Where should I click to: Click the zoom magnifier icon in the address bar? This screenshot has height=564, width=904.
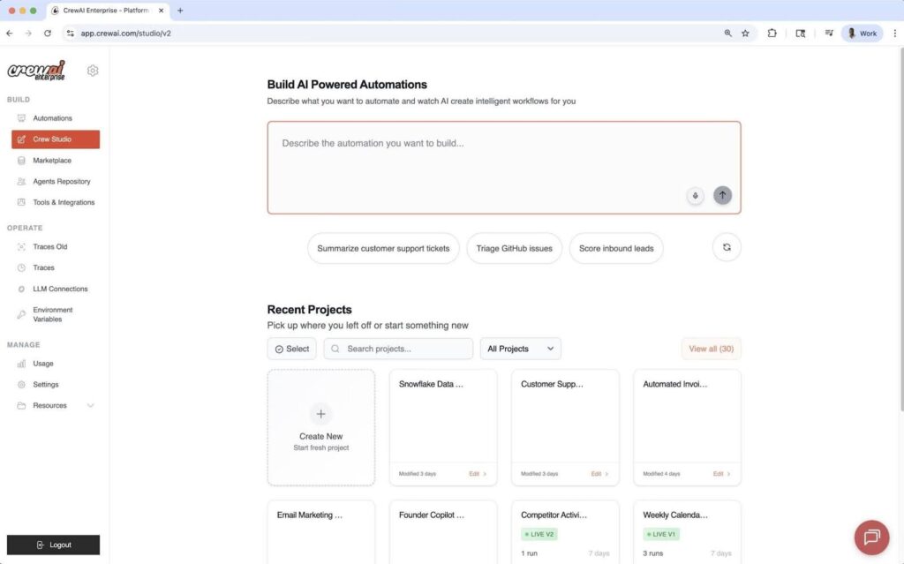[x=727, y=34]
